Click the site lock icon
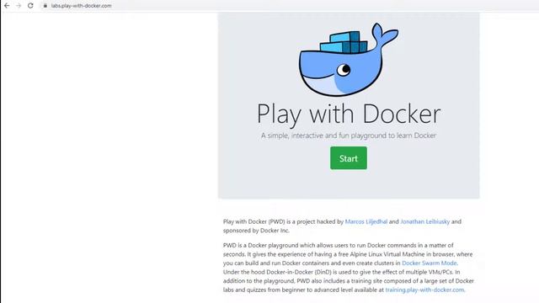The image size is (539, 303). (x=45, y=6)
